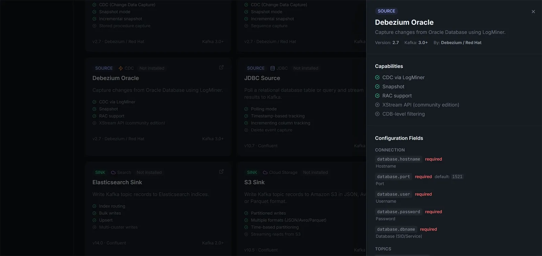Click check icon beside RAC support in panel
The width and height of the screenshot is (542, 256).
pos(377,96)
